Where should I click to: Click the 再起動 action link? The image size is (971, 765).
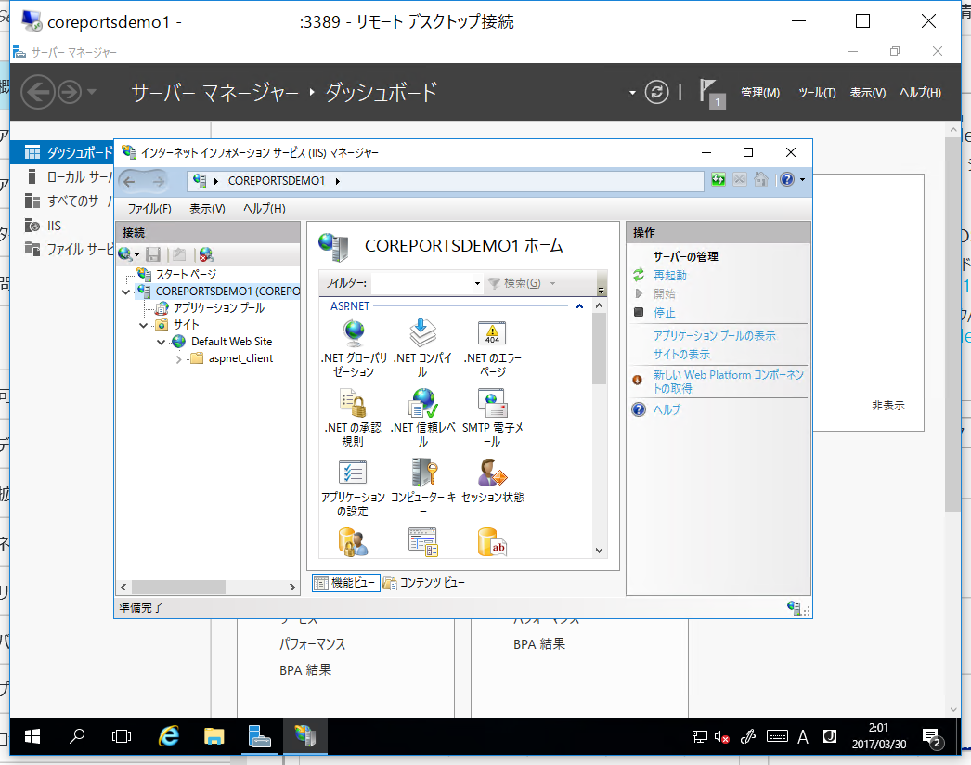point(670,275)
